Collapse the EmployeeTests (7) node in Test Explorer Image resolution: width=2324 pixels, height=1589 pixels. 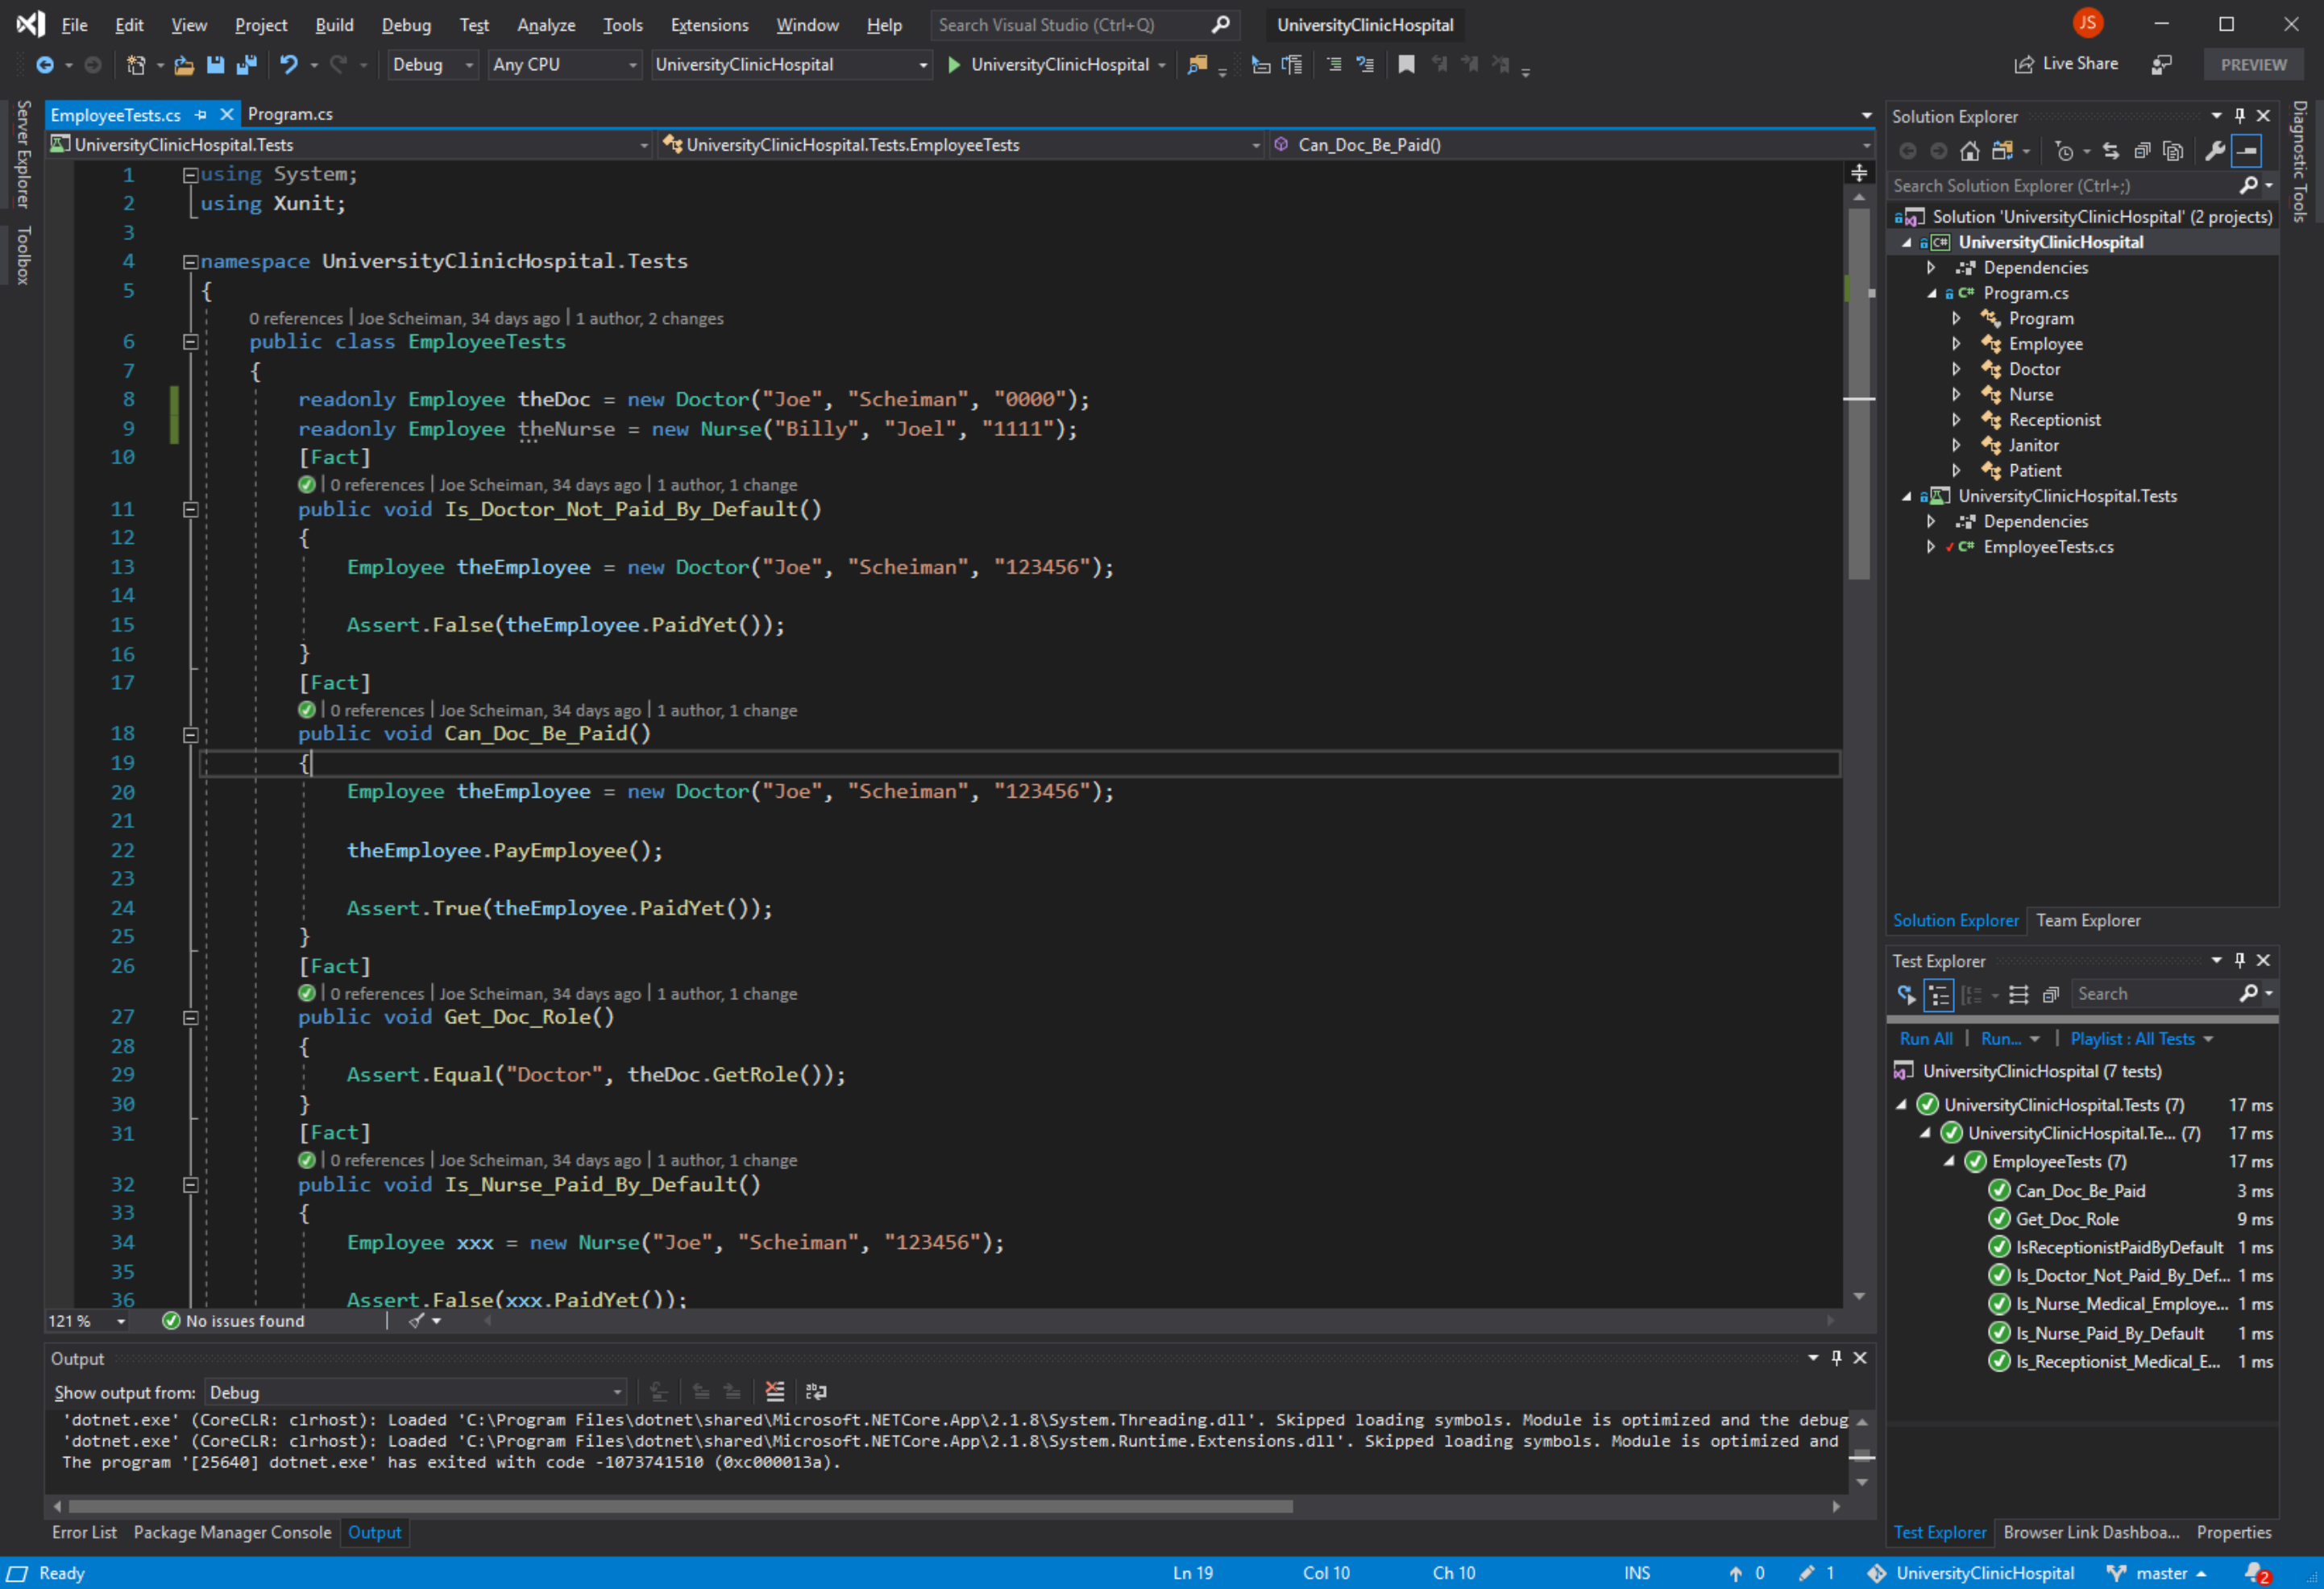pyautogui.click(x=1949, y=1161)
